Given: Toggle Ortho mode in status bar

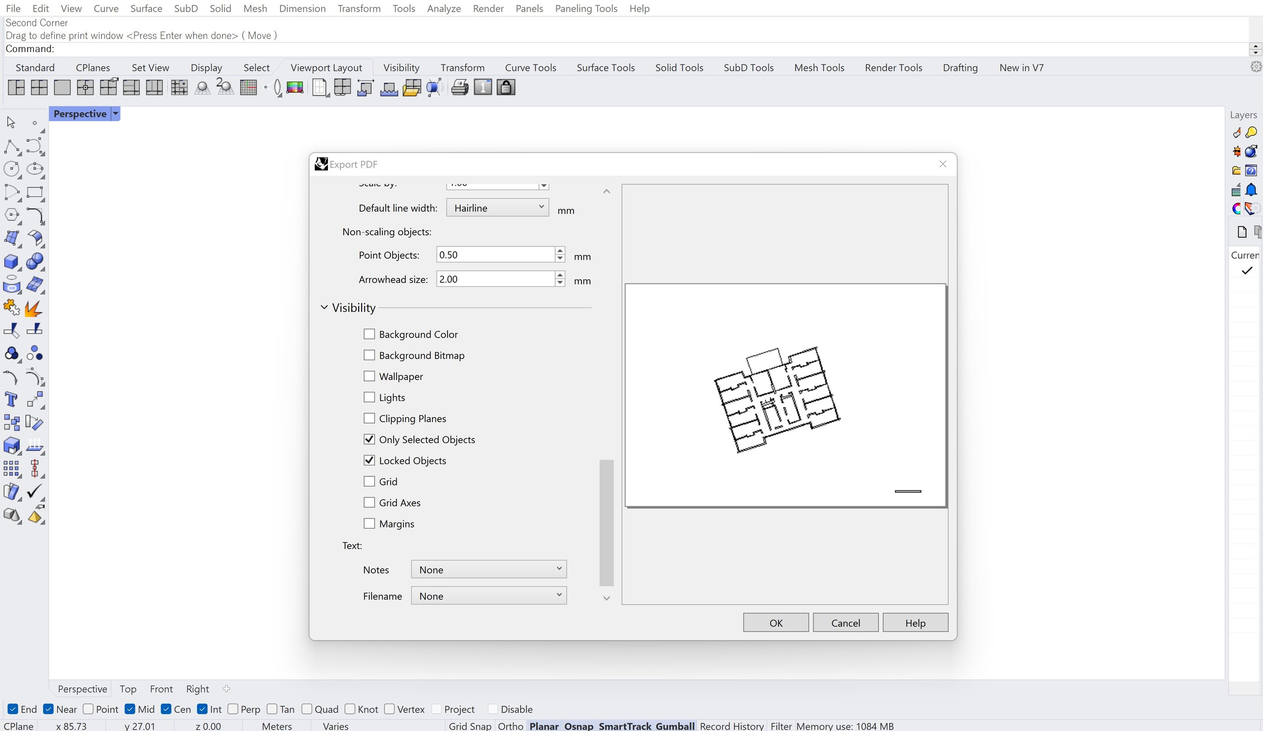Looking at the screenshot, I should [x=510, y=726].
